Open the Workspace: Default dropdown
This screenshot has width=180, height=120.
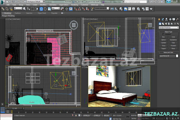[35, 1]
